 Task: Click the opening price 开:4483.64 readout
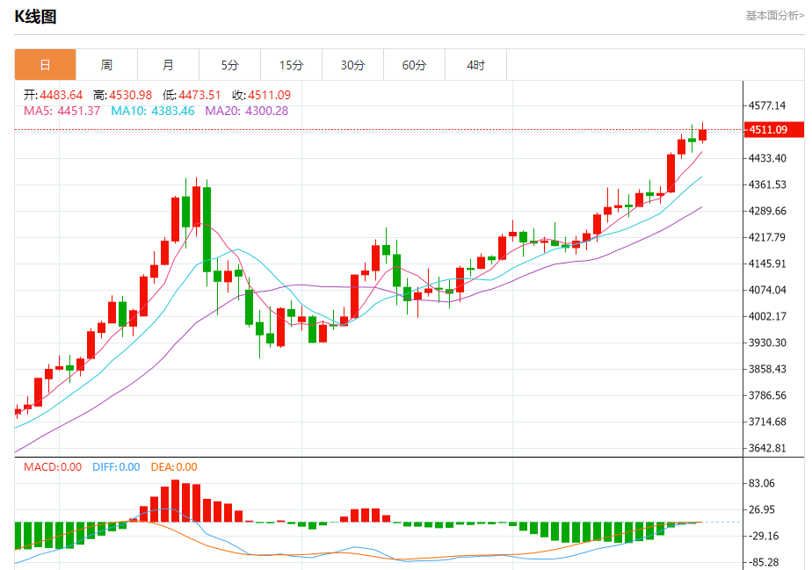point(53,95)
